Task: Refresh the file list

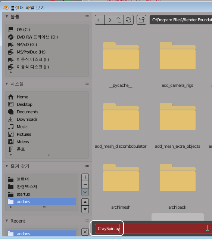Action: pos(128,20)
